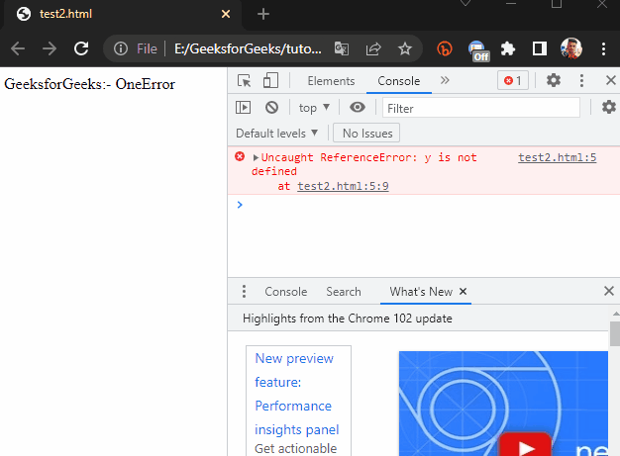Click the address bar URL
Image resolution: width=620 pixels, height=456 pixels.
coord(248,48)
